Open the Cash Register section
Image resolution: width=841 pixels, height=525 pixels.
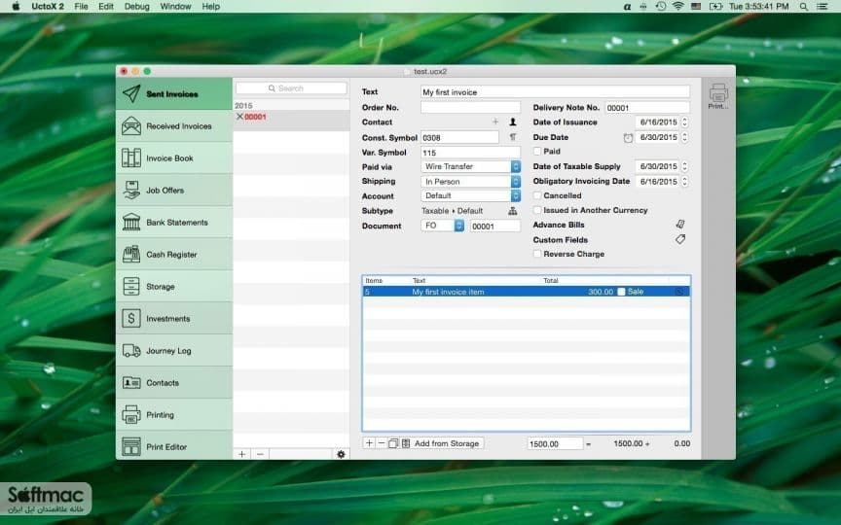pos(174,255)
